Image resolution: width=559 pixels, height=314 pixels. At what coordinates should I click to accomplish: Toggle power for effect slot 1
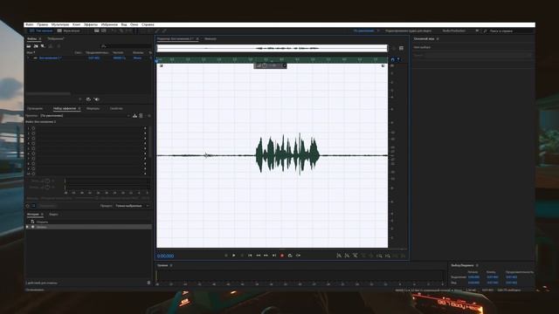tap(33, 128)
